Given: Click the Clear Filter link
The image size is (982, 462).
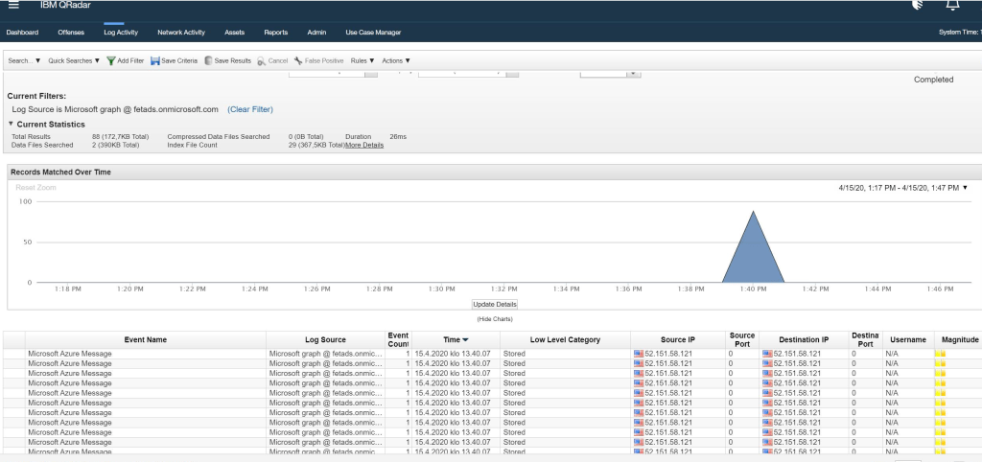Looking at the screenshot, I should tap(249, 109).
